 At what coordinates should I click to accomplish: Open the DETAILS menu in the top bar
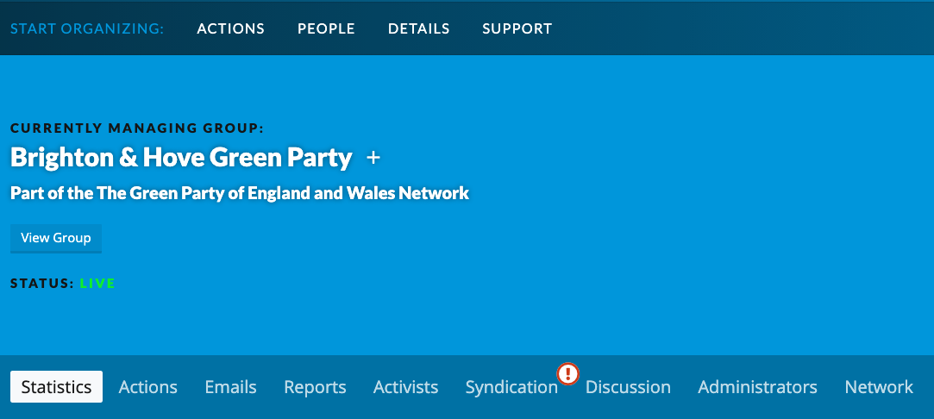click(419, 28)
